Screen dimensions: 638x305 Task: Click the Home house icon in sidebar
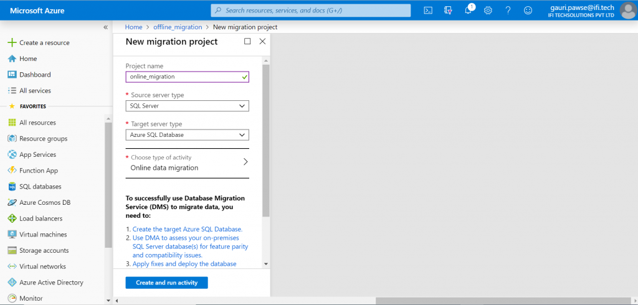(12, 59)
